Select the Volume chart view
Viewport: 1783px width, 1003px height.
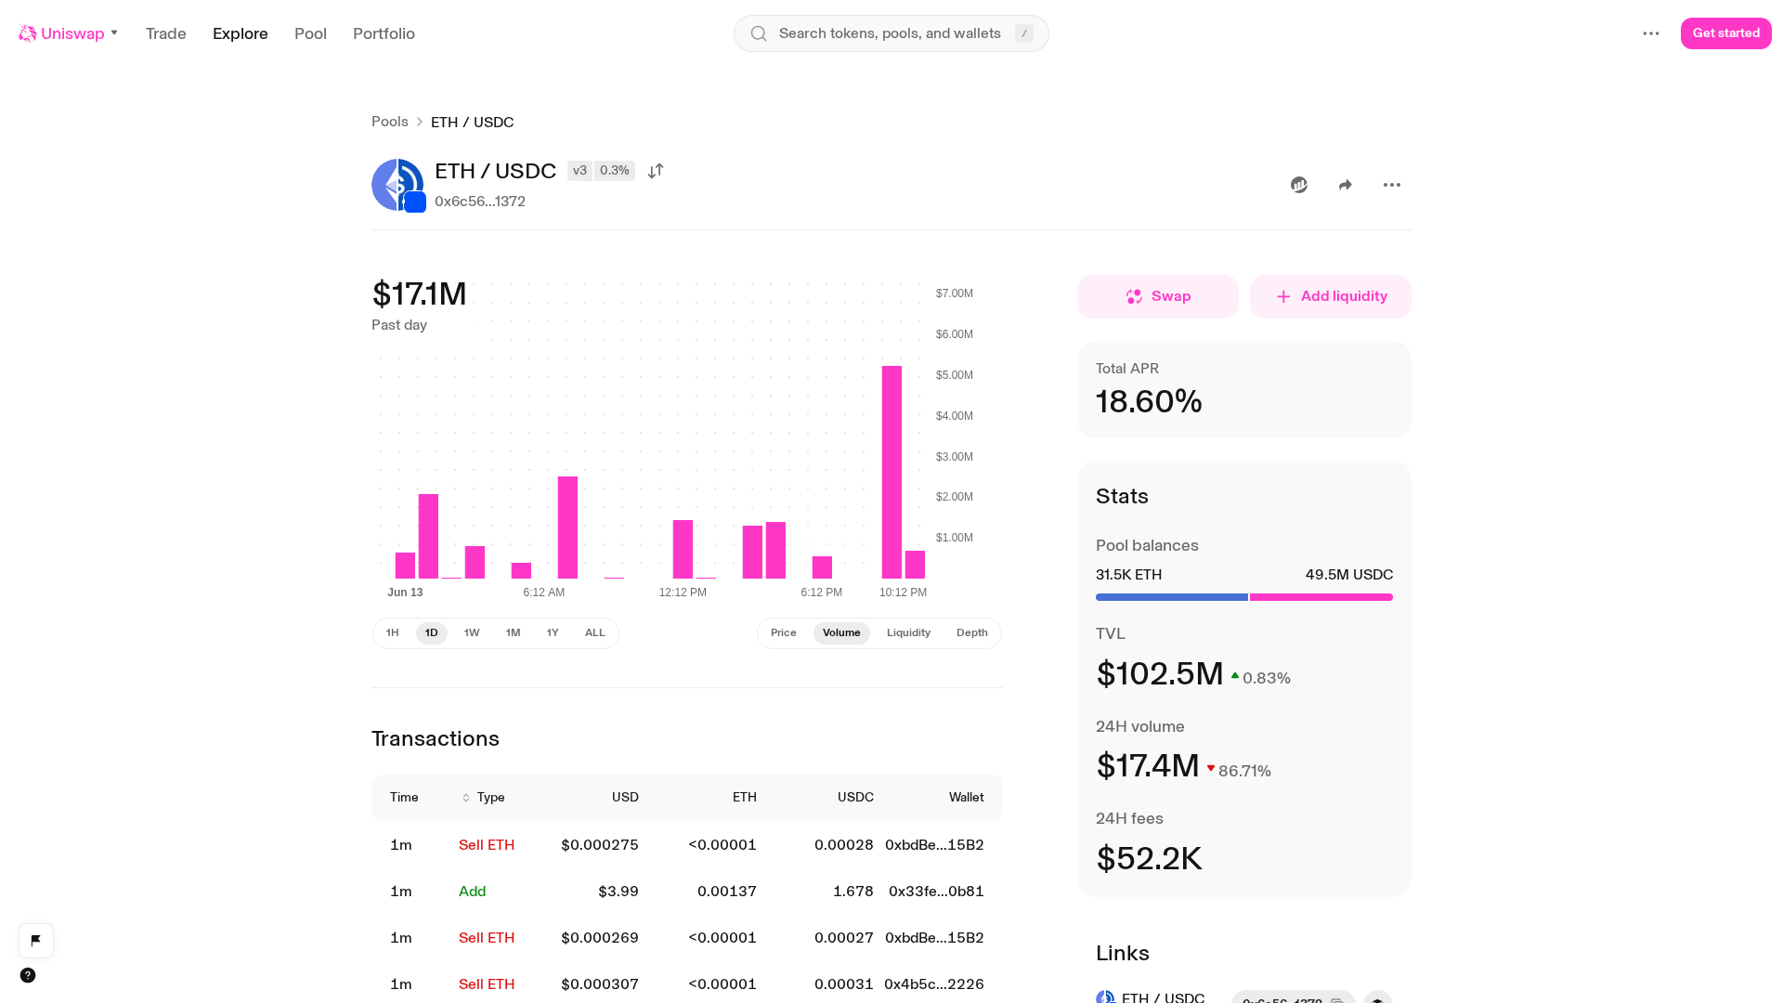click(x=841, y=633)
